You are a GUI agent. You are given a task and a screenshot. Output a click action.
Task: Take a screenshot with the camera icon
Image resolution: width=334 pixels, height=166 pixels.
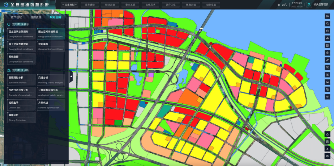[328, 75]
